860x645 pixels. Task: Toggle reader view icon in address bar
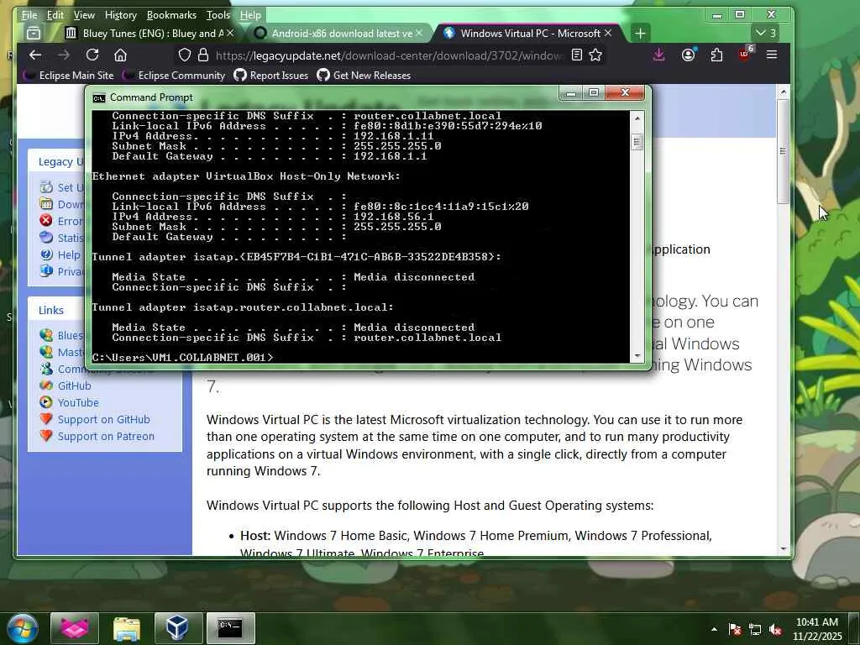[576, 55]
